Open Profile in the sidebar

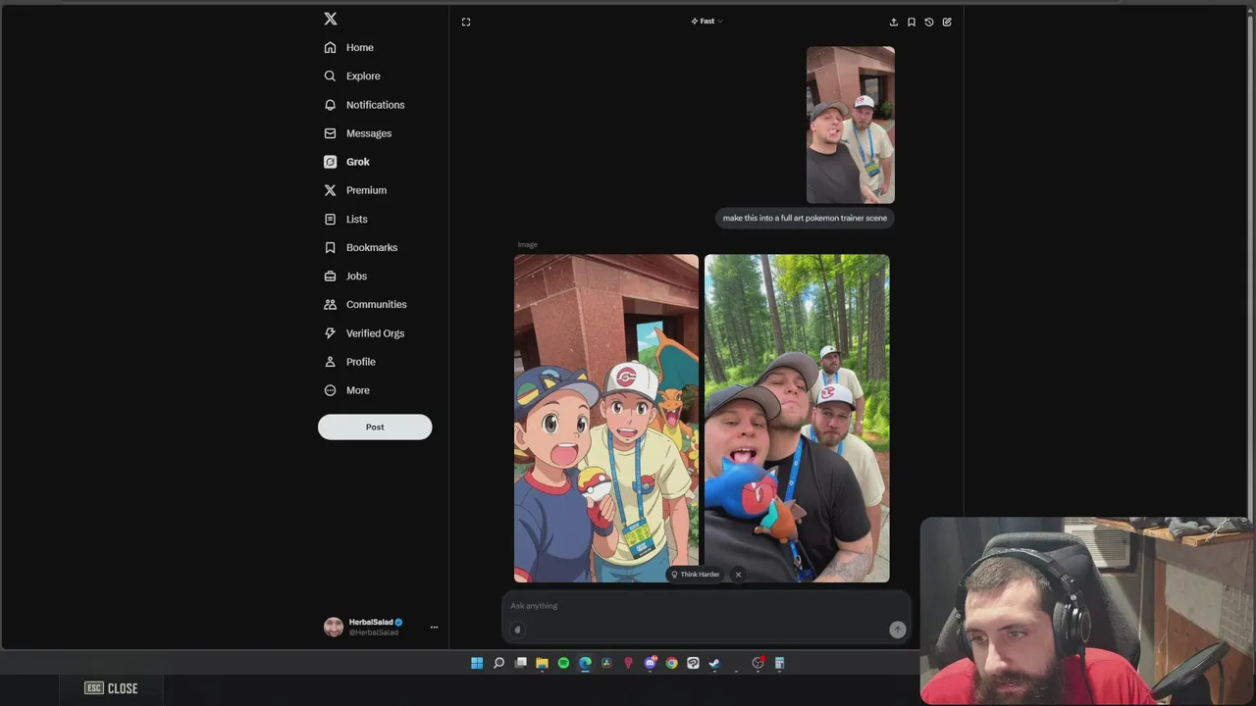[350, 362]
